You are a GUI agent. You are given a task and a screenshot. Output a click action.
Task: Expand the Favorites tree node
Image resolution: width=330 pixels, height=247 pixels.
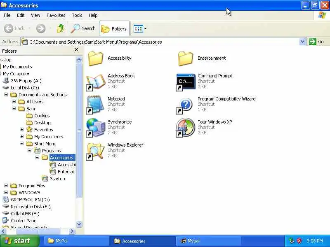(21, 130)
